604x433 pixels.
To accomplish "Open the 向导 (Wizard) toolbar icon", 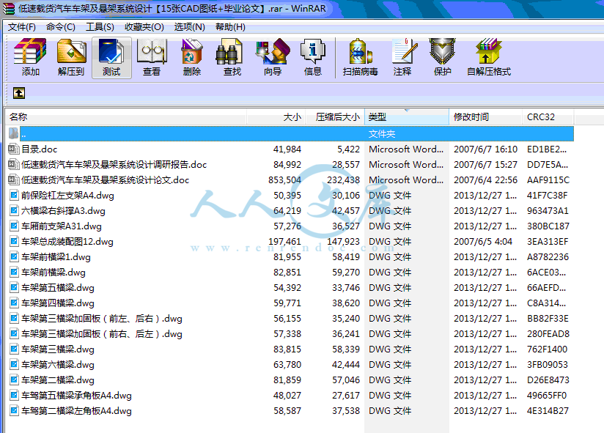I will pyautogui.click(x=273, y=51).
